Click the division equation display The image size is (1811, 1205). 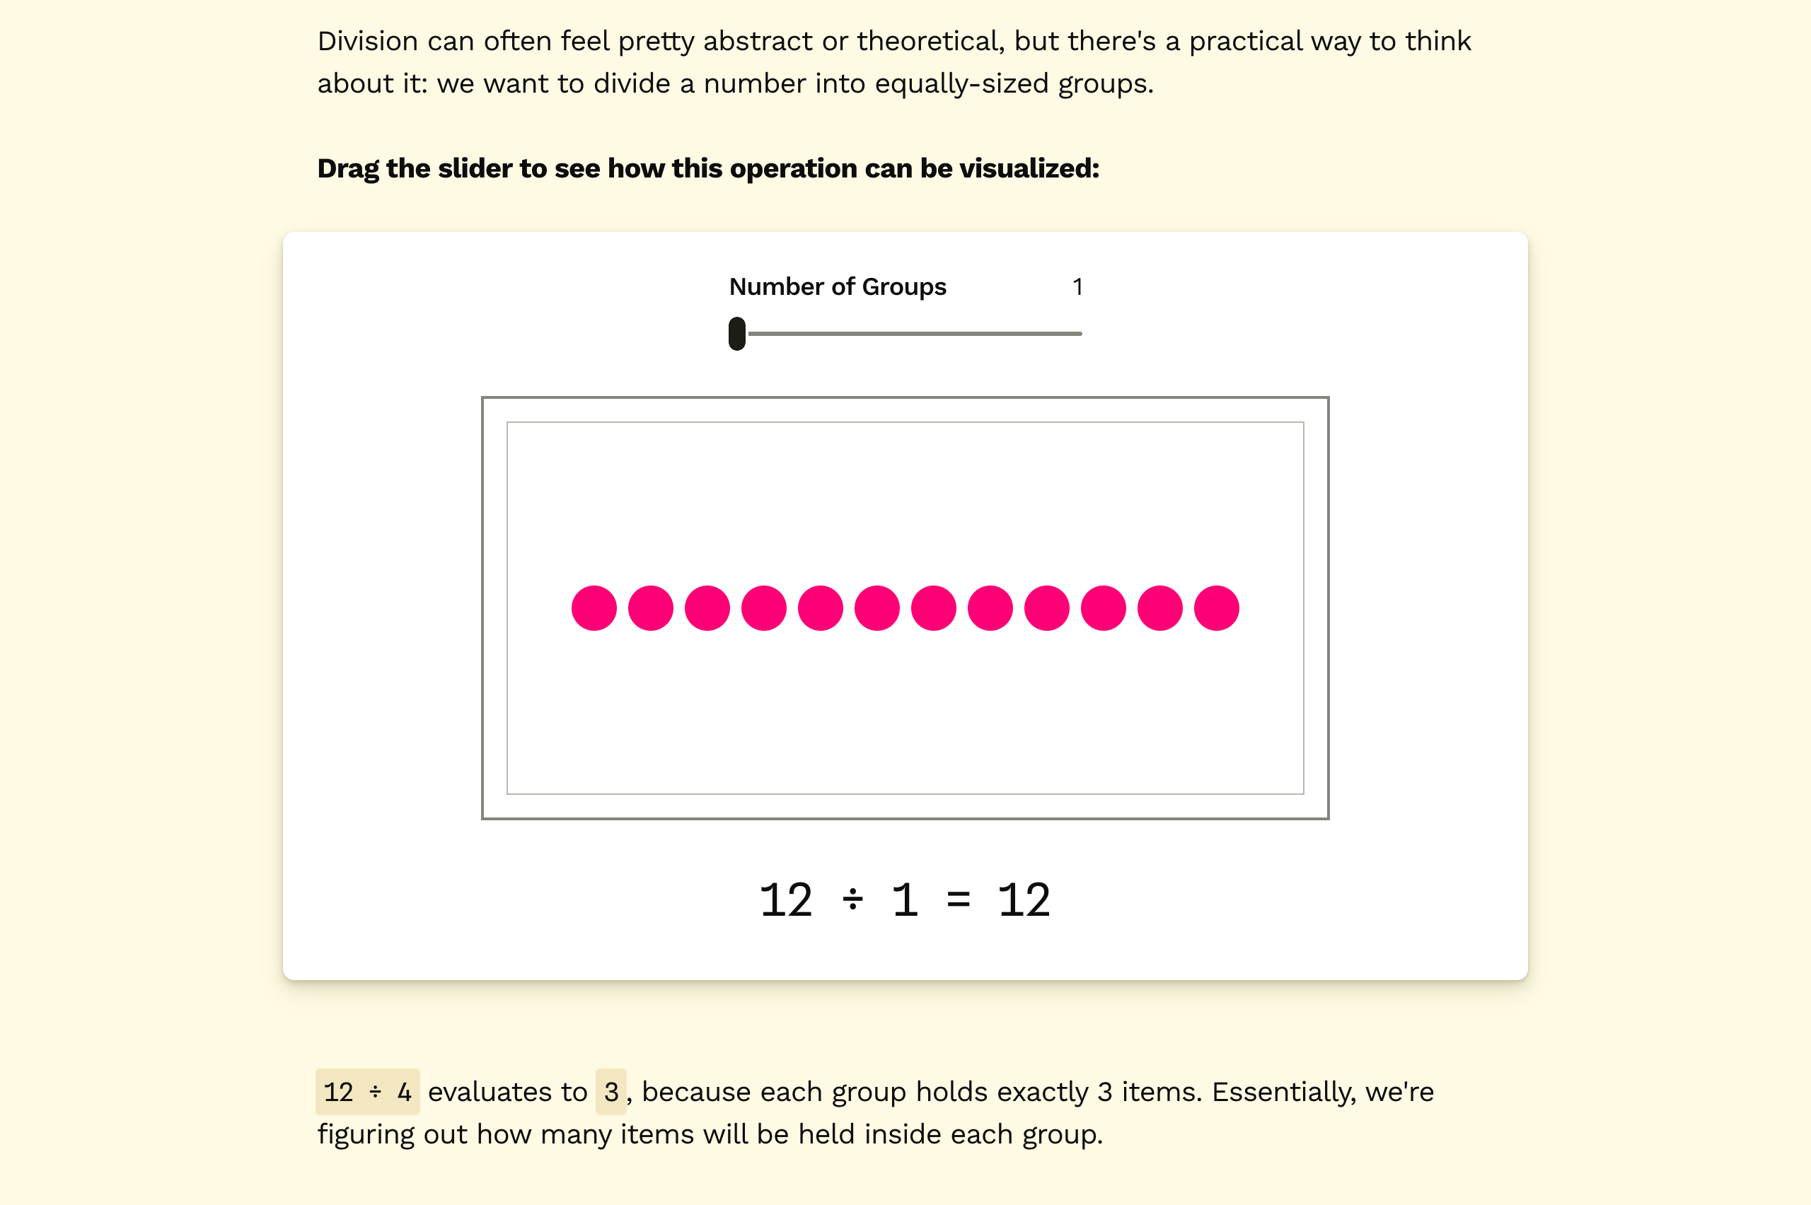[x=904, y=897]
